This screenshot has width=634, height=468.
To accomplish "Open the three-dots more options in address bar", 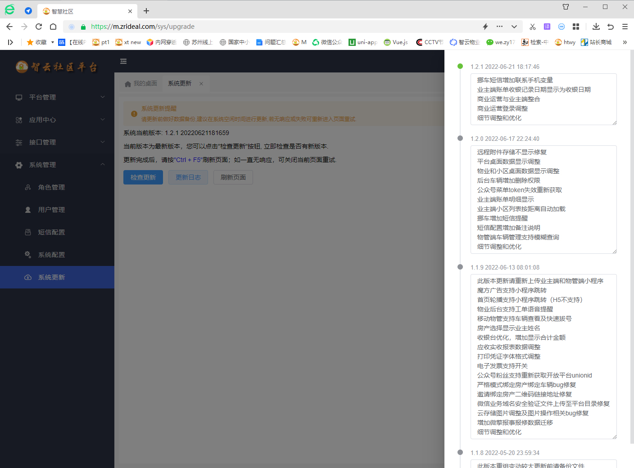I will [x=499, y=27].
